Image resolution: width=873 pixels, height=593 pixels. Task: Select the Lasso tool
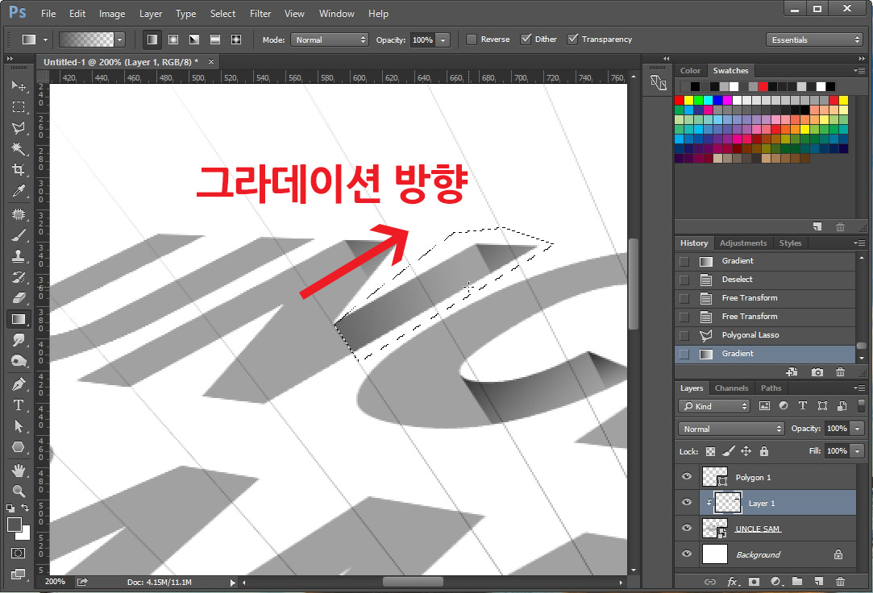click(19, 127)
